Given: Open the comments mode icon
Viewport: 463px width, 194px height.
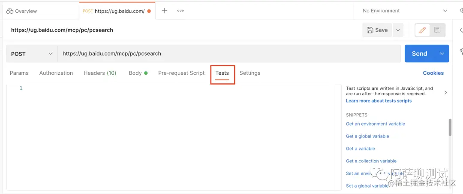Looking at the screenshot, I should tap(437, 30).
